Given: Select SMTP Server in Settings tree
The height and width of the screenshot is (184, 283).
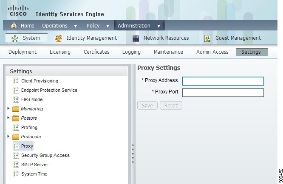Looking at the screenshot, I should [x=34, y=165].
